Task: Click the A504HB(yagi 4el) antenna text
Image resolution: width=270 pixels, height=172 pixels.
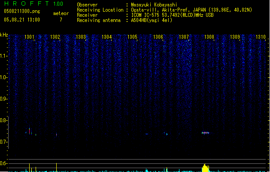Action: [152, 20]
